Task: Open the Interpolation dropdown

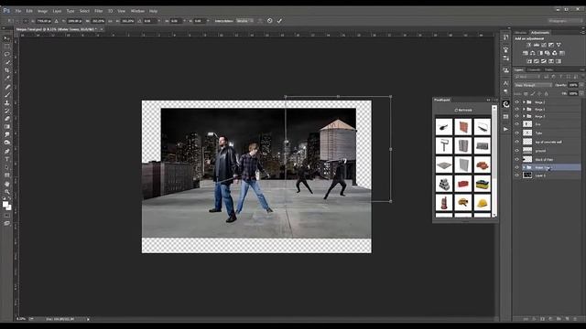Action: tap(244, 21)
